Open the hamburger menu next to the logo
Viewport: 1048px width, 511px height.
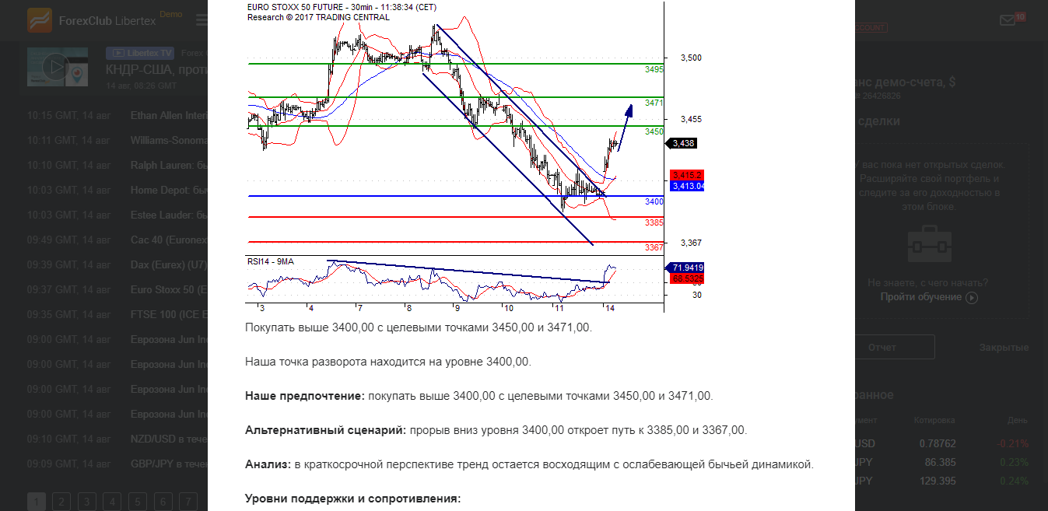[202, 20]
